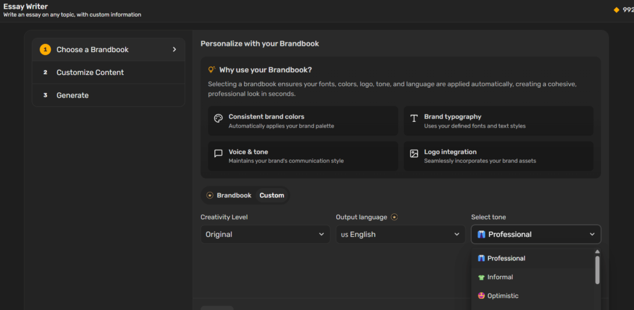Screen dimensions: 634x310
Task: Switch to the Brandbook mode option
Action: tap(230, 195)
